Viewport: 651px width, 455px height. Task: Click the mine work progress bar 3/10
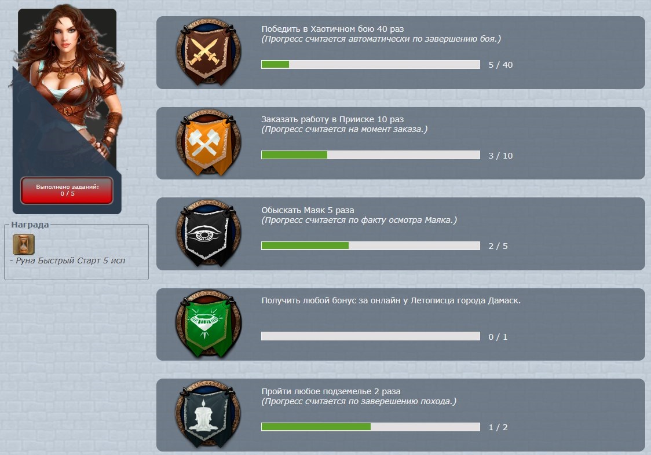coord(370,155)
